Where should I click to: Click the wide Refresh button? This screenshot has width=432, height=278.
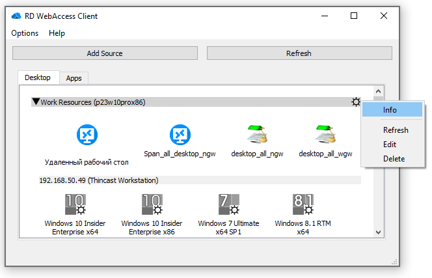299,53
